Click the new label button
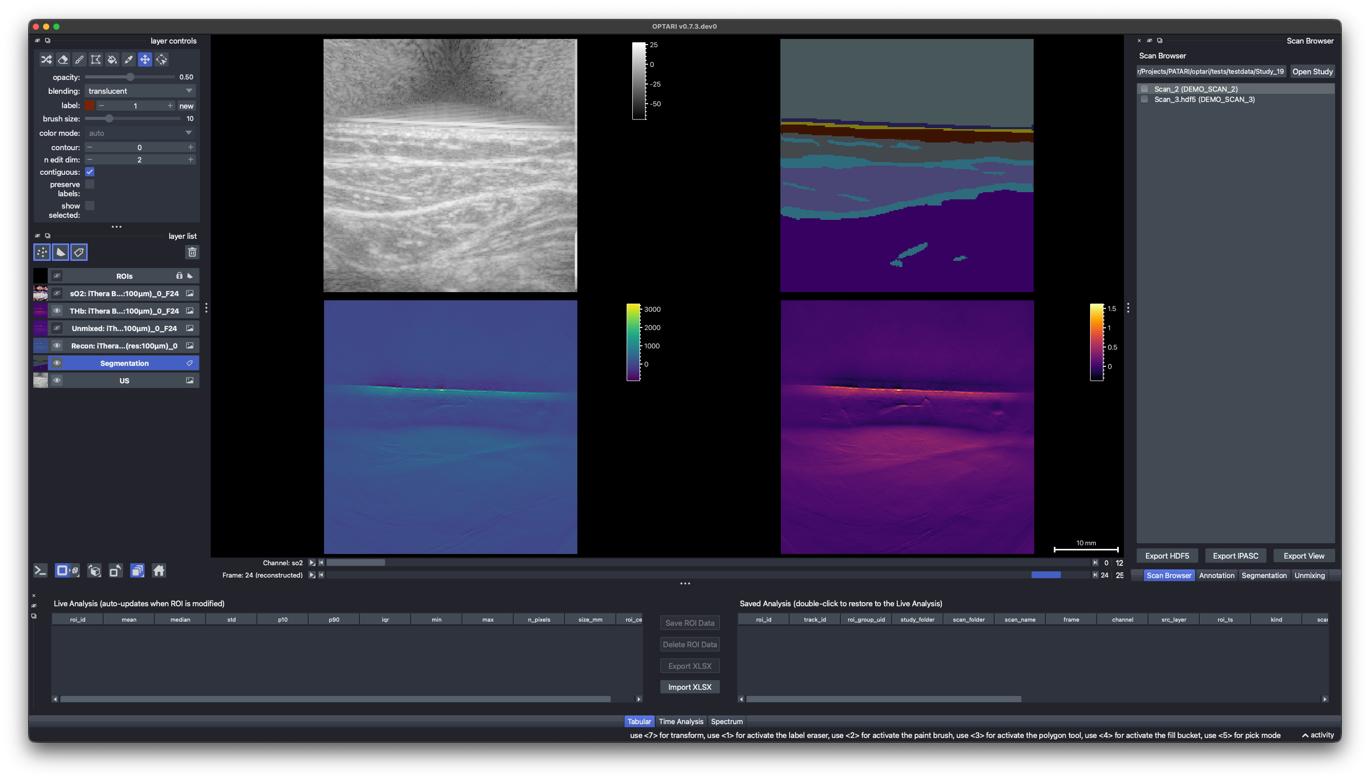This screenshot has width=1370, height=780. [187, 106]
